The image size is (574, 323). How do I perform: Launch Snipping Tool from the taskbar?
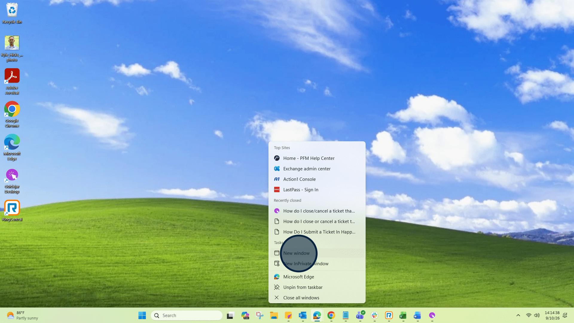(259, 315)
